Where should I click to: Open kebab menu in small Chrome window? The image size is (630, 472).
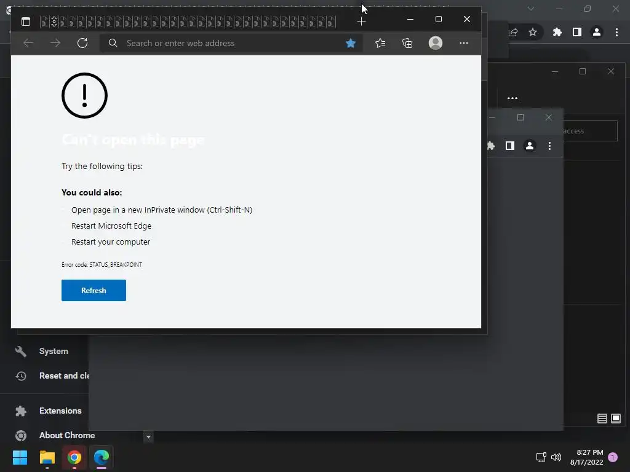point(549,146)
